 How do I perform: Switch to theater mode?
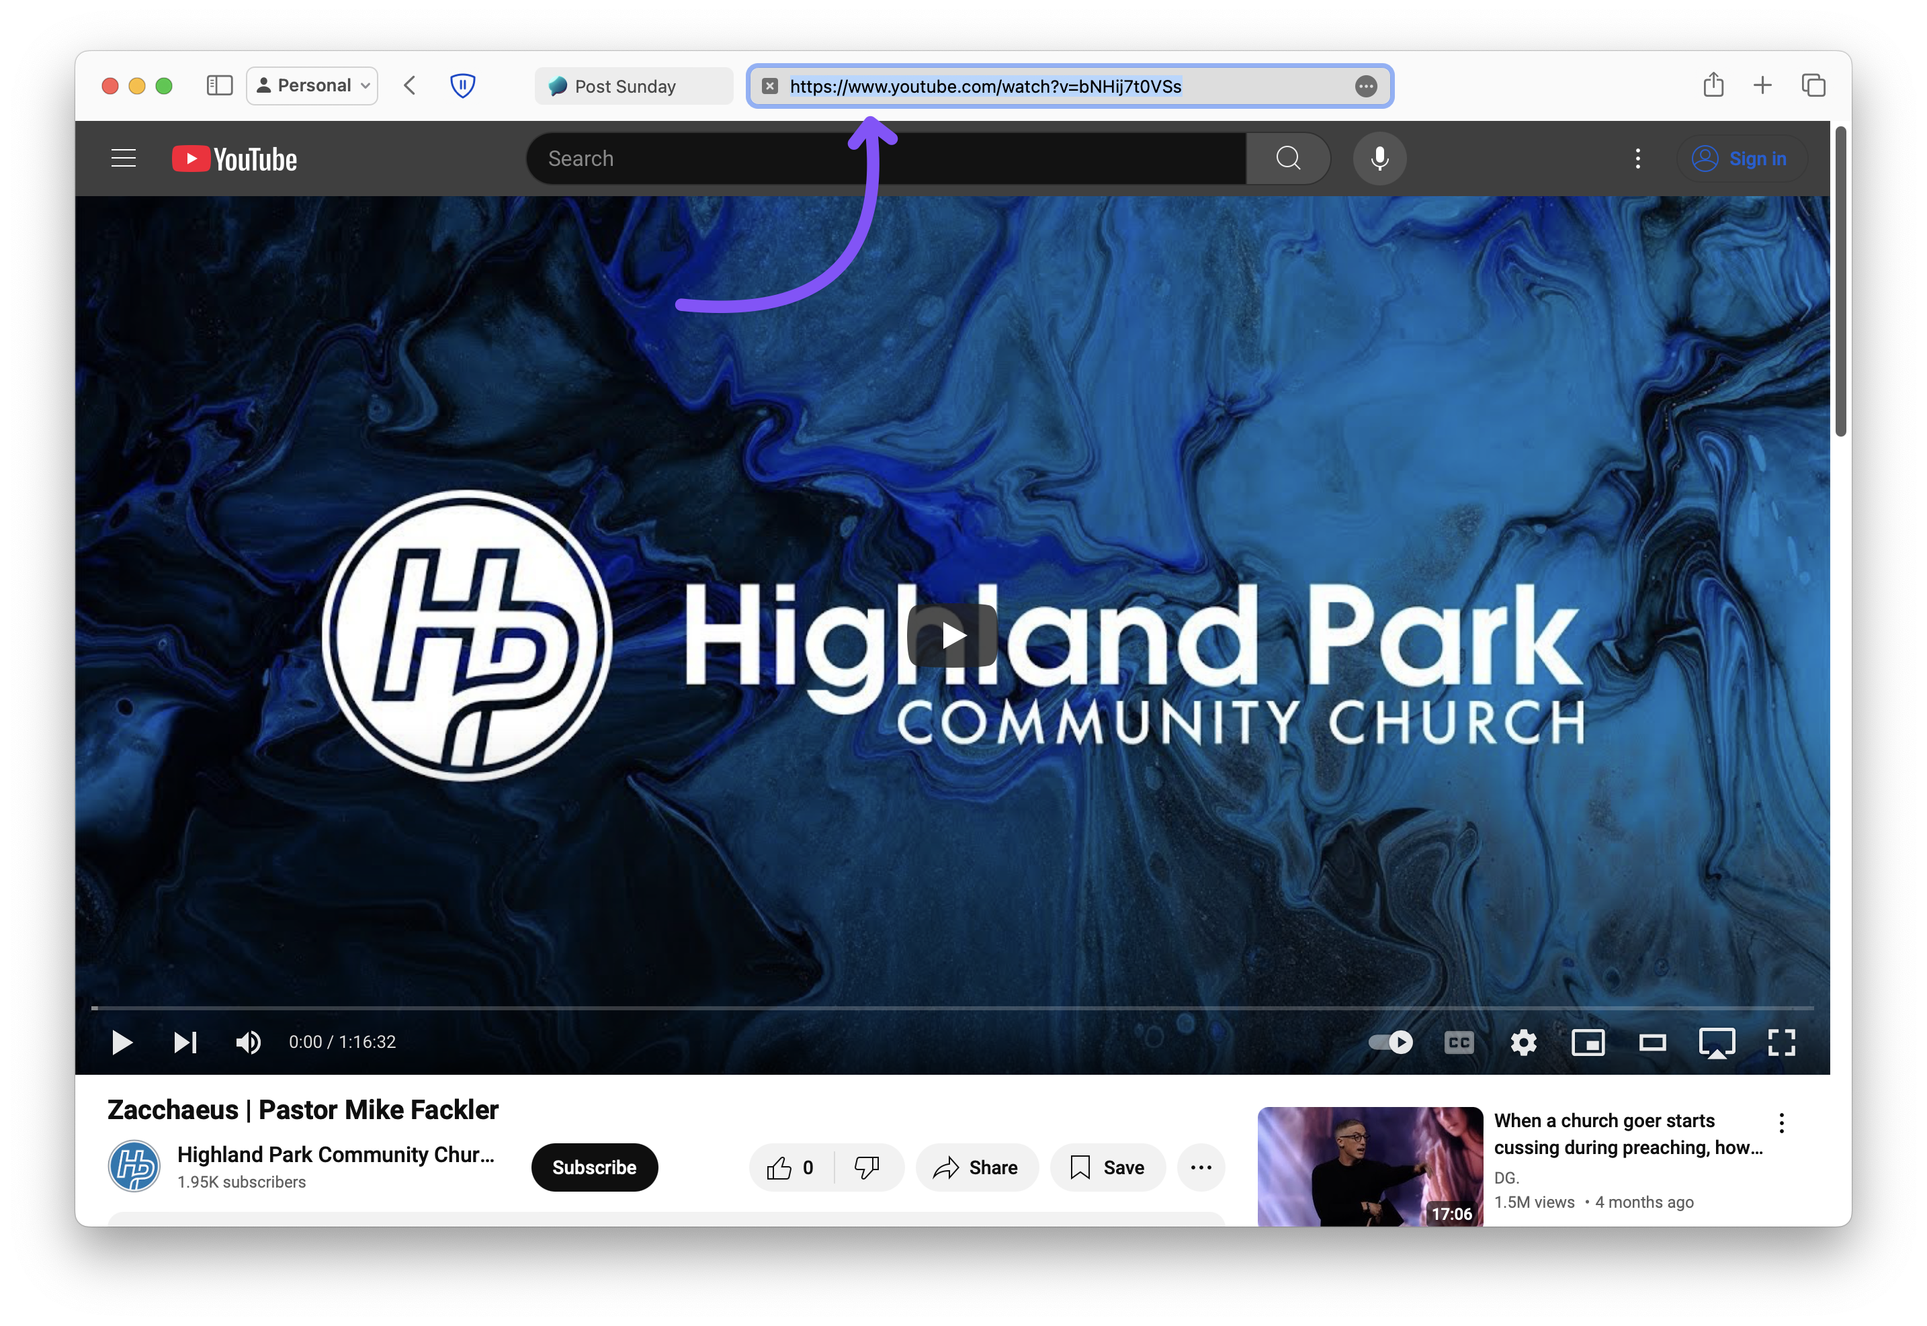tap(1653, 1043)
